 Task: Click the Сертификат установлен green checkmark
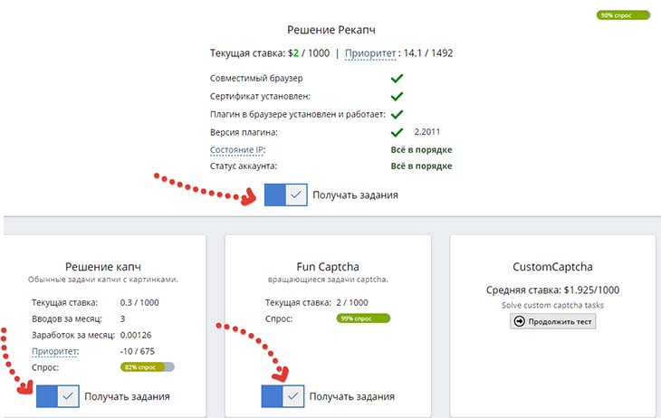396,97
